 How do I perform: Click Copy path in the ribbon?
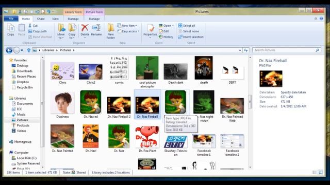pos(37,31)
